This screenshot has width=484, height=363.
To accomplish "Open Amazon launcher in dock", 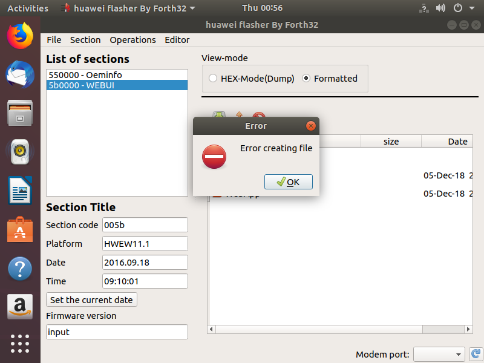I will 20,307.
